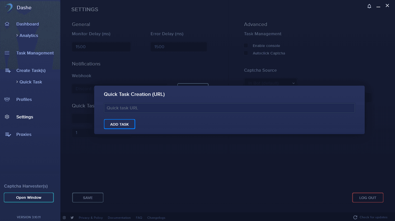The image size is (395, 221).
Task: Click the Settings gear icon in sidebar
Action: (x=7, y=117)
